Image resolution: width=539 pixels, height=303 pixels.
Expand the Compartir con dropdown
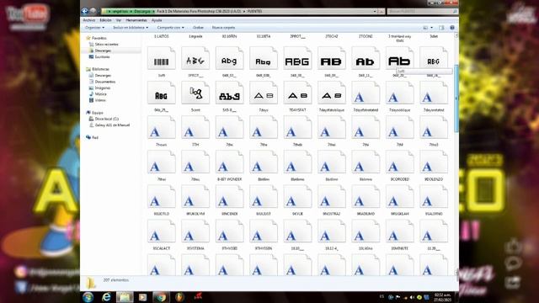170,28
